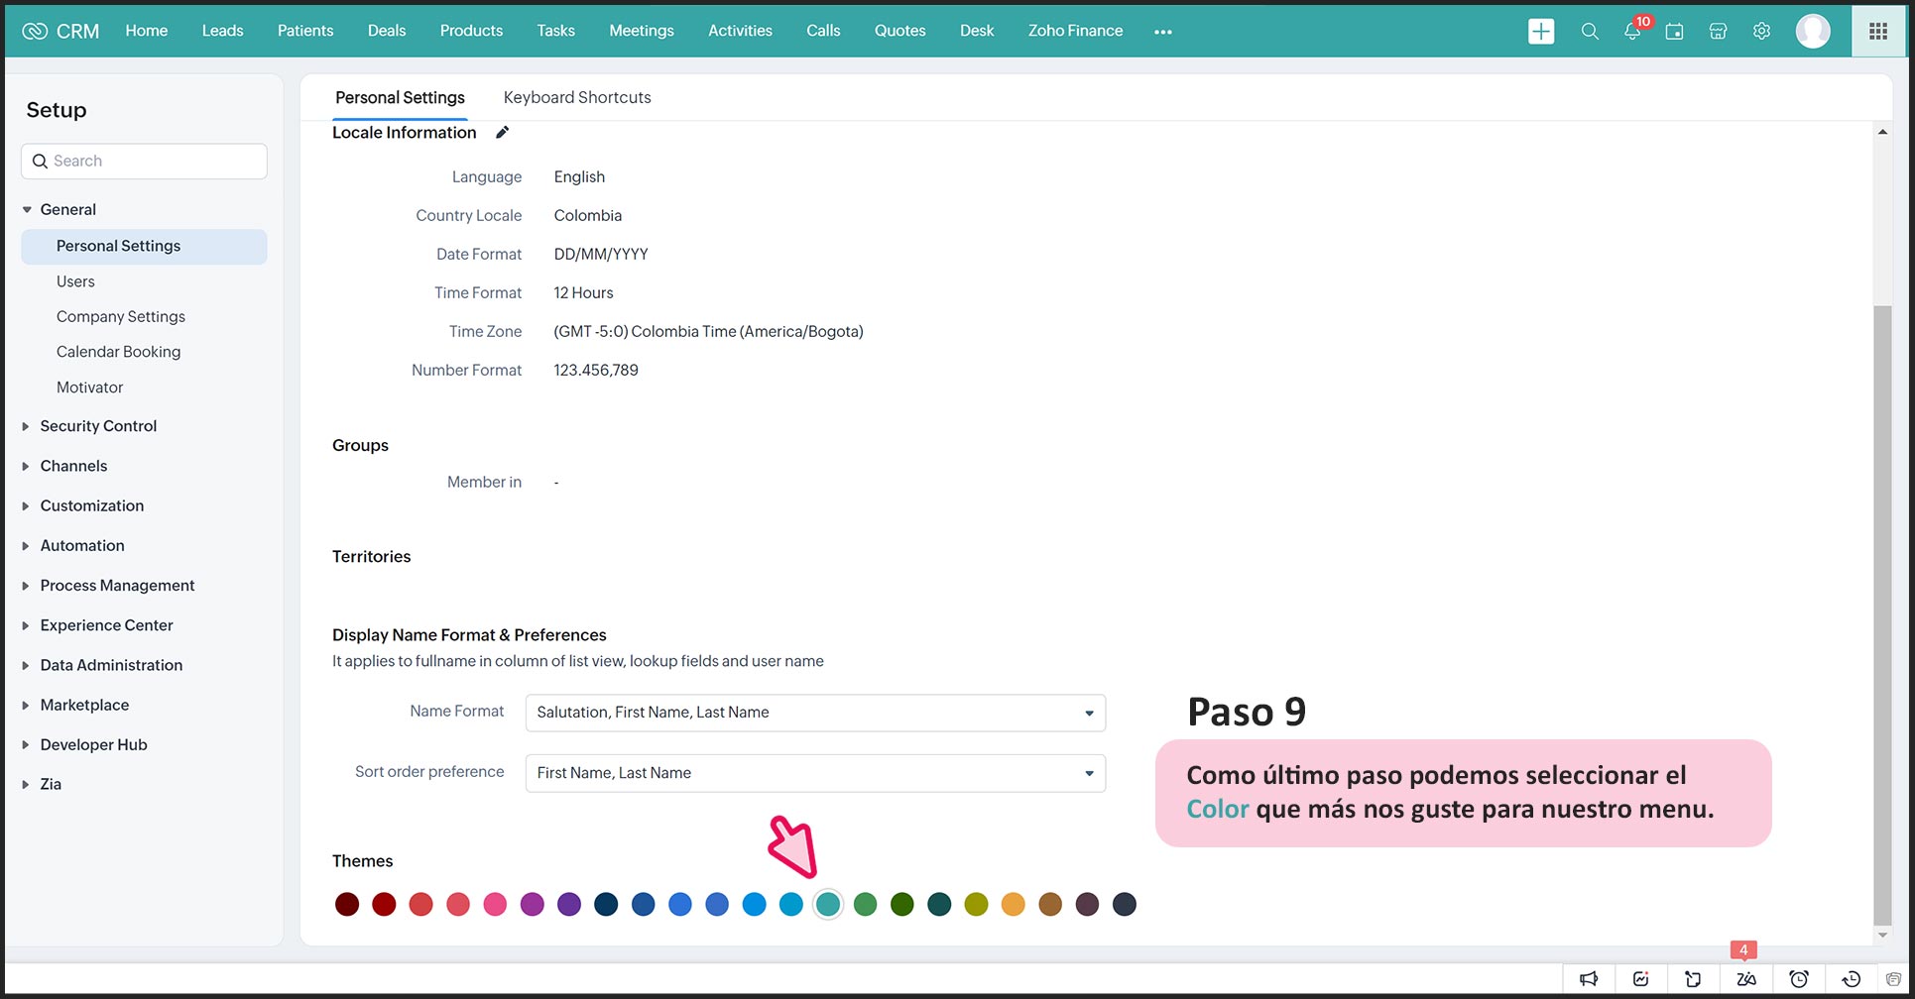
Task: Open the Name Format dropdown
Action: tap(815, 713)
